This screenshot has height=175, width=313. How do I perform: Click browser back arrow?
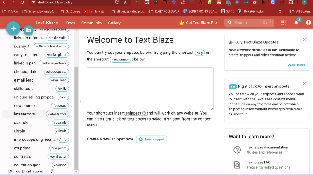click(4, 2)
